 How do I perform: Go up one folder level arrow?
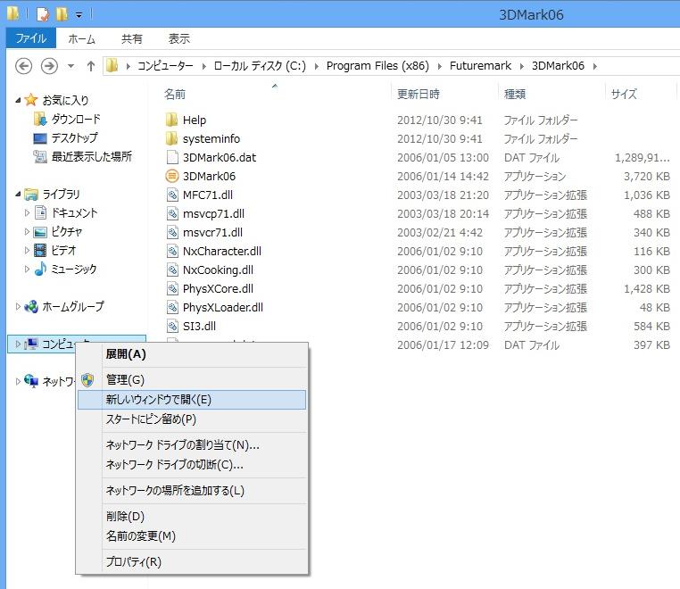click(x=91, y=66)
